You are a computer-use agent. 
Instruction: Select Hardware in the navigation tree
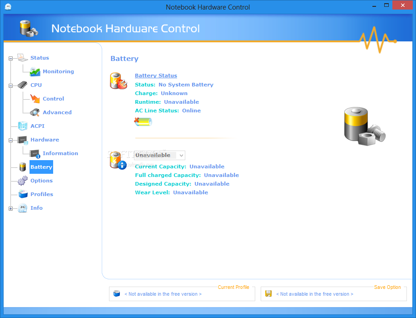45,140
